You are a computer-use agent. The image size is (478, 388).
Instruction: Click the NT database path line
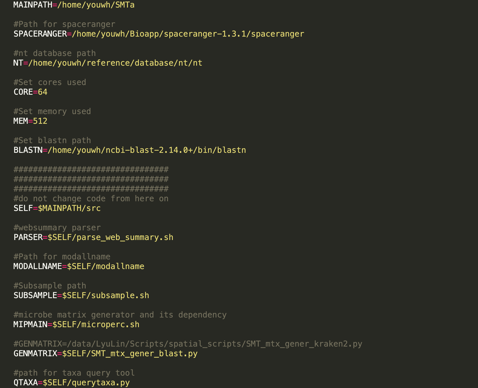coord(108,63)
